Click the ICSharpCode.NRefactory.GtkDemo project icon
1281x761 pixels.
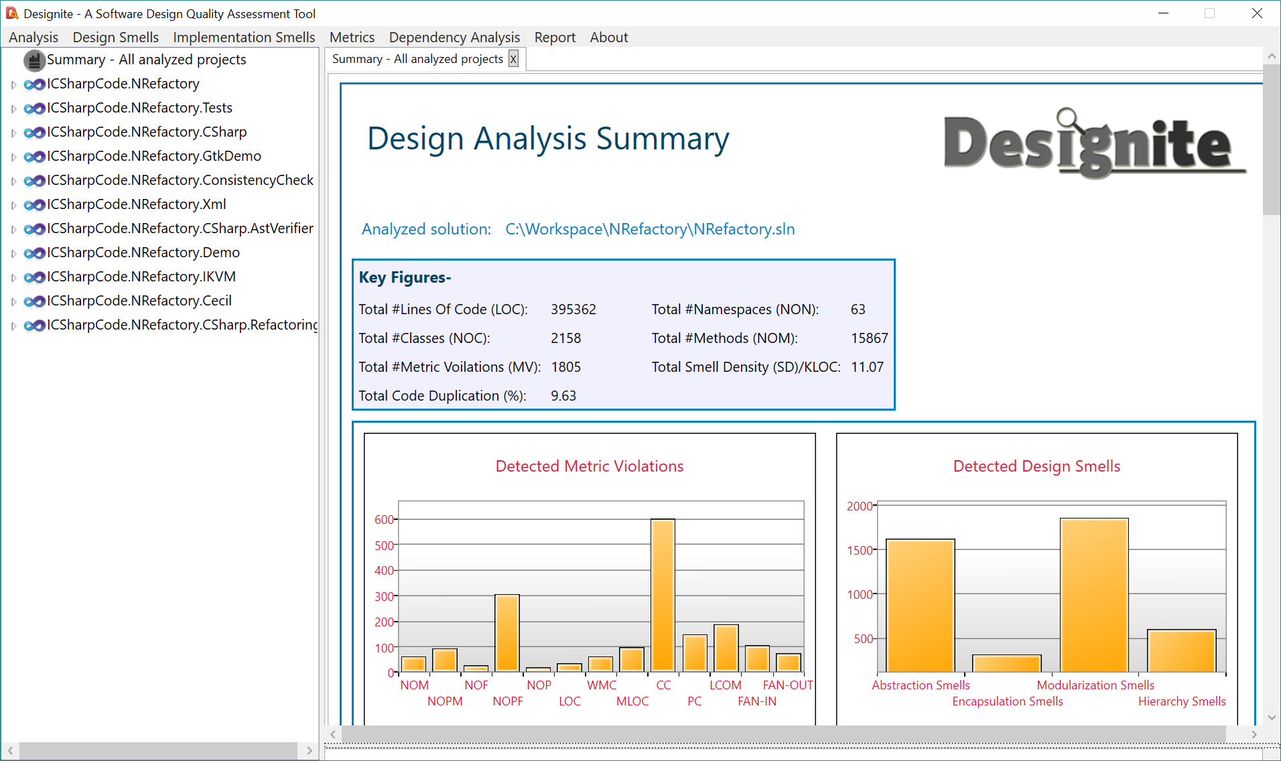pyautogui.click(x=34, y=157)
